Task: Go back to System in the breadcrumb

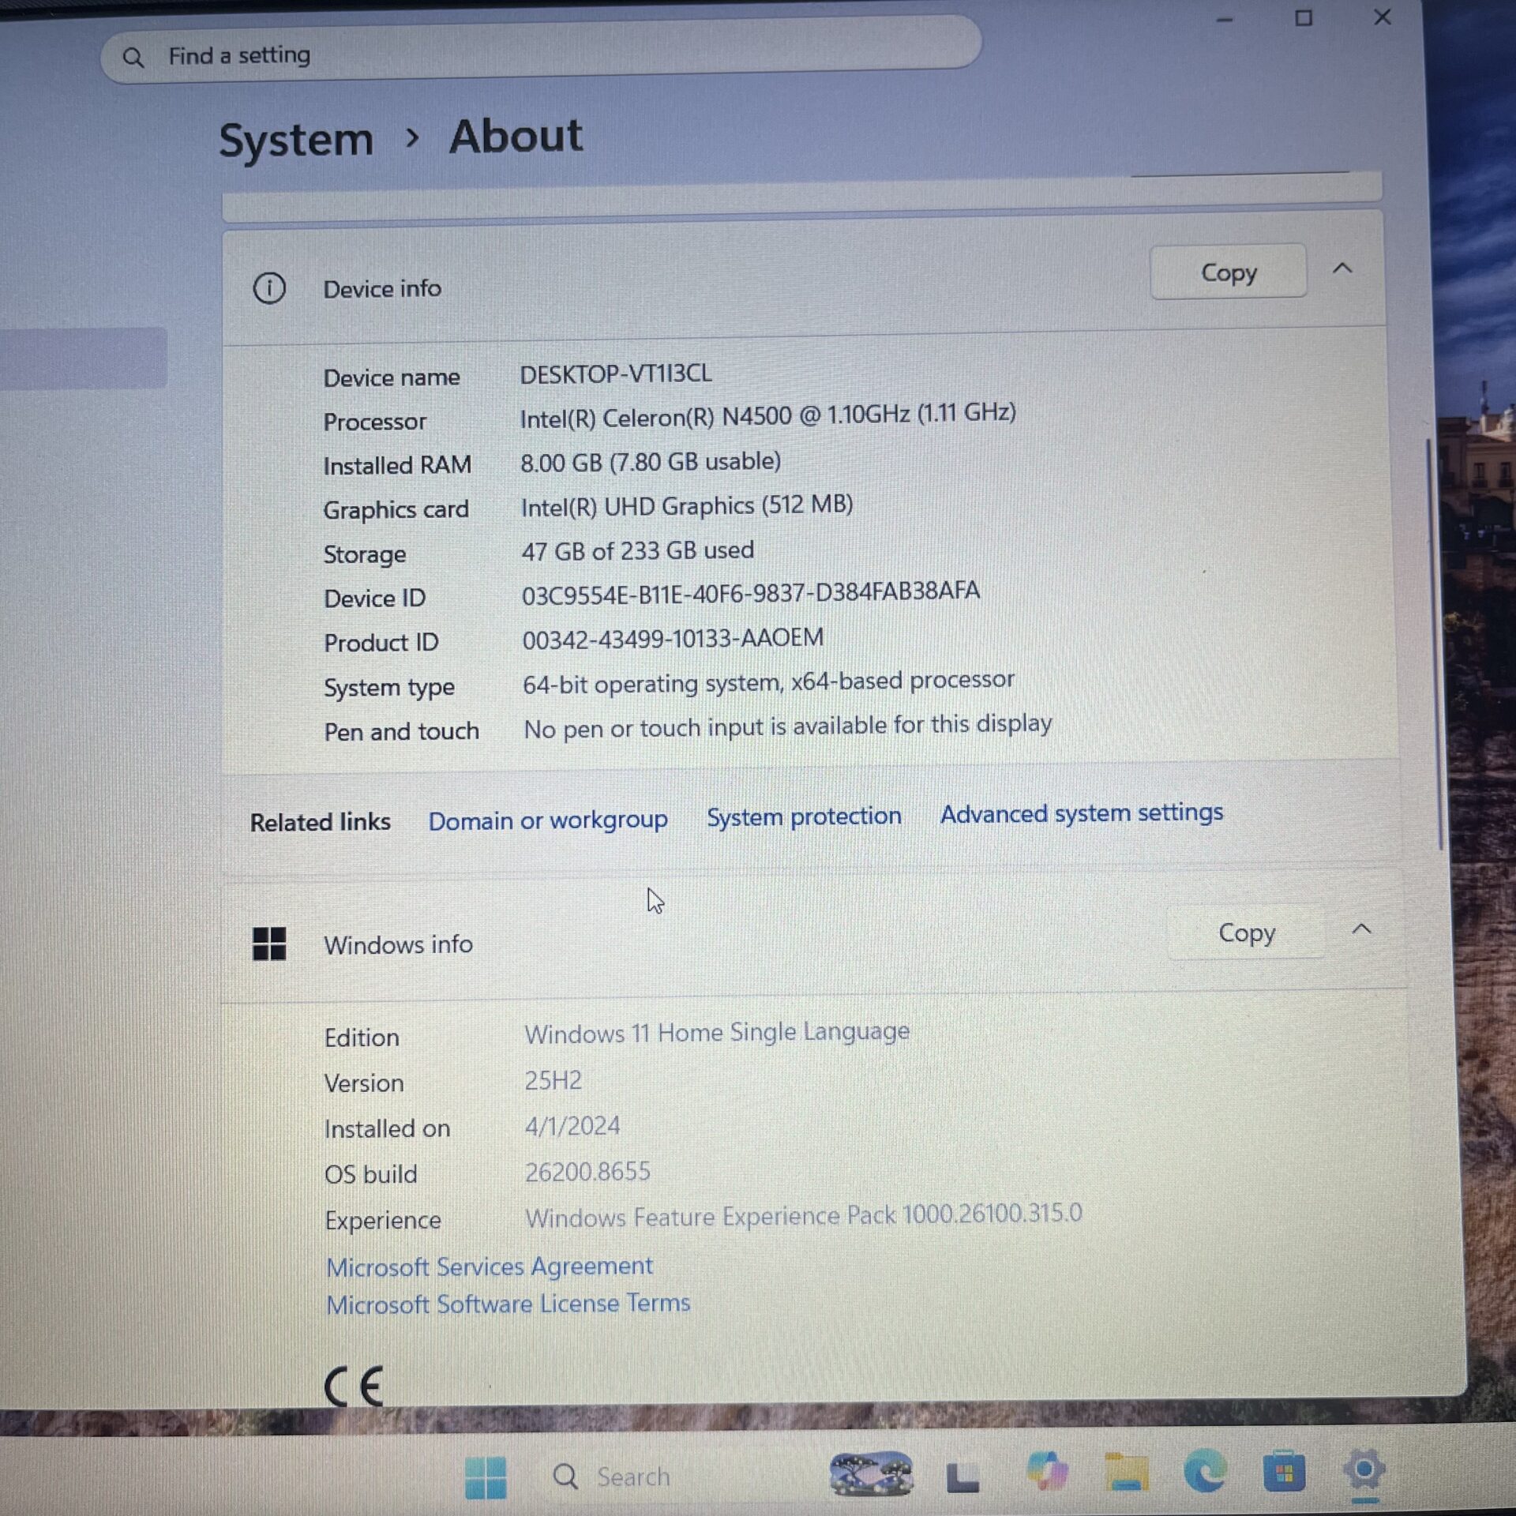Action: pyautogui.click(x=296, y=141)
